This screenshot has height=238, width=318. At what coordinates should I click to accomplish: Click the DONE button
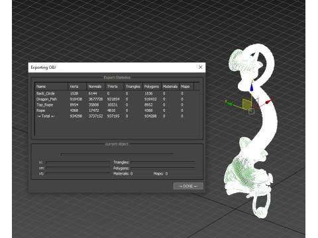tap(188, 186)
